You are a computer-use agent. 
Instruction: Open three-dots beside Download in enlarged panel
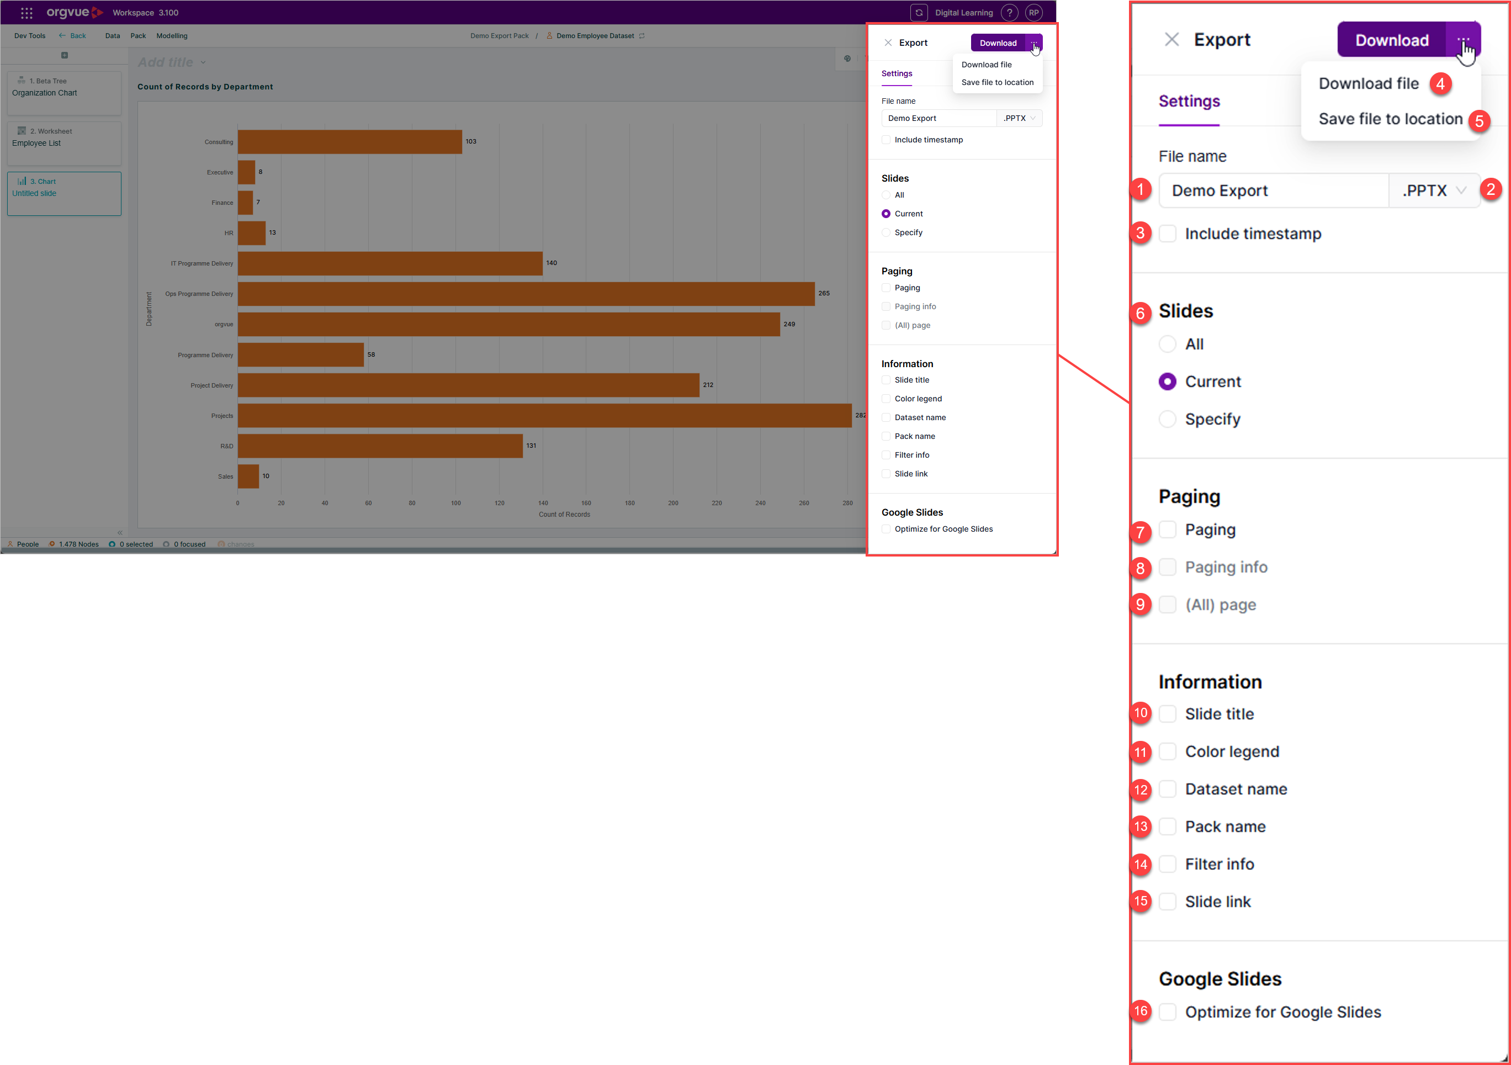click(x=1463, y=40)
